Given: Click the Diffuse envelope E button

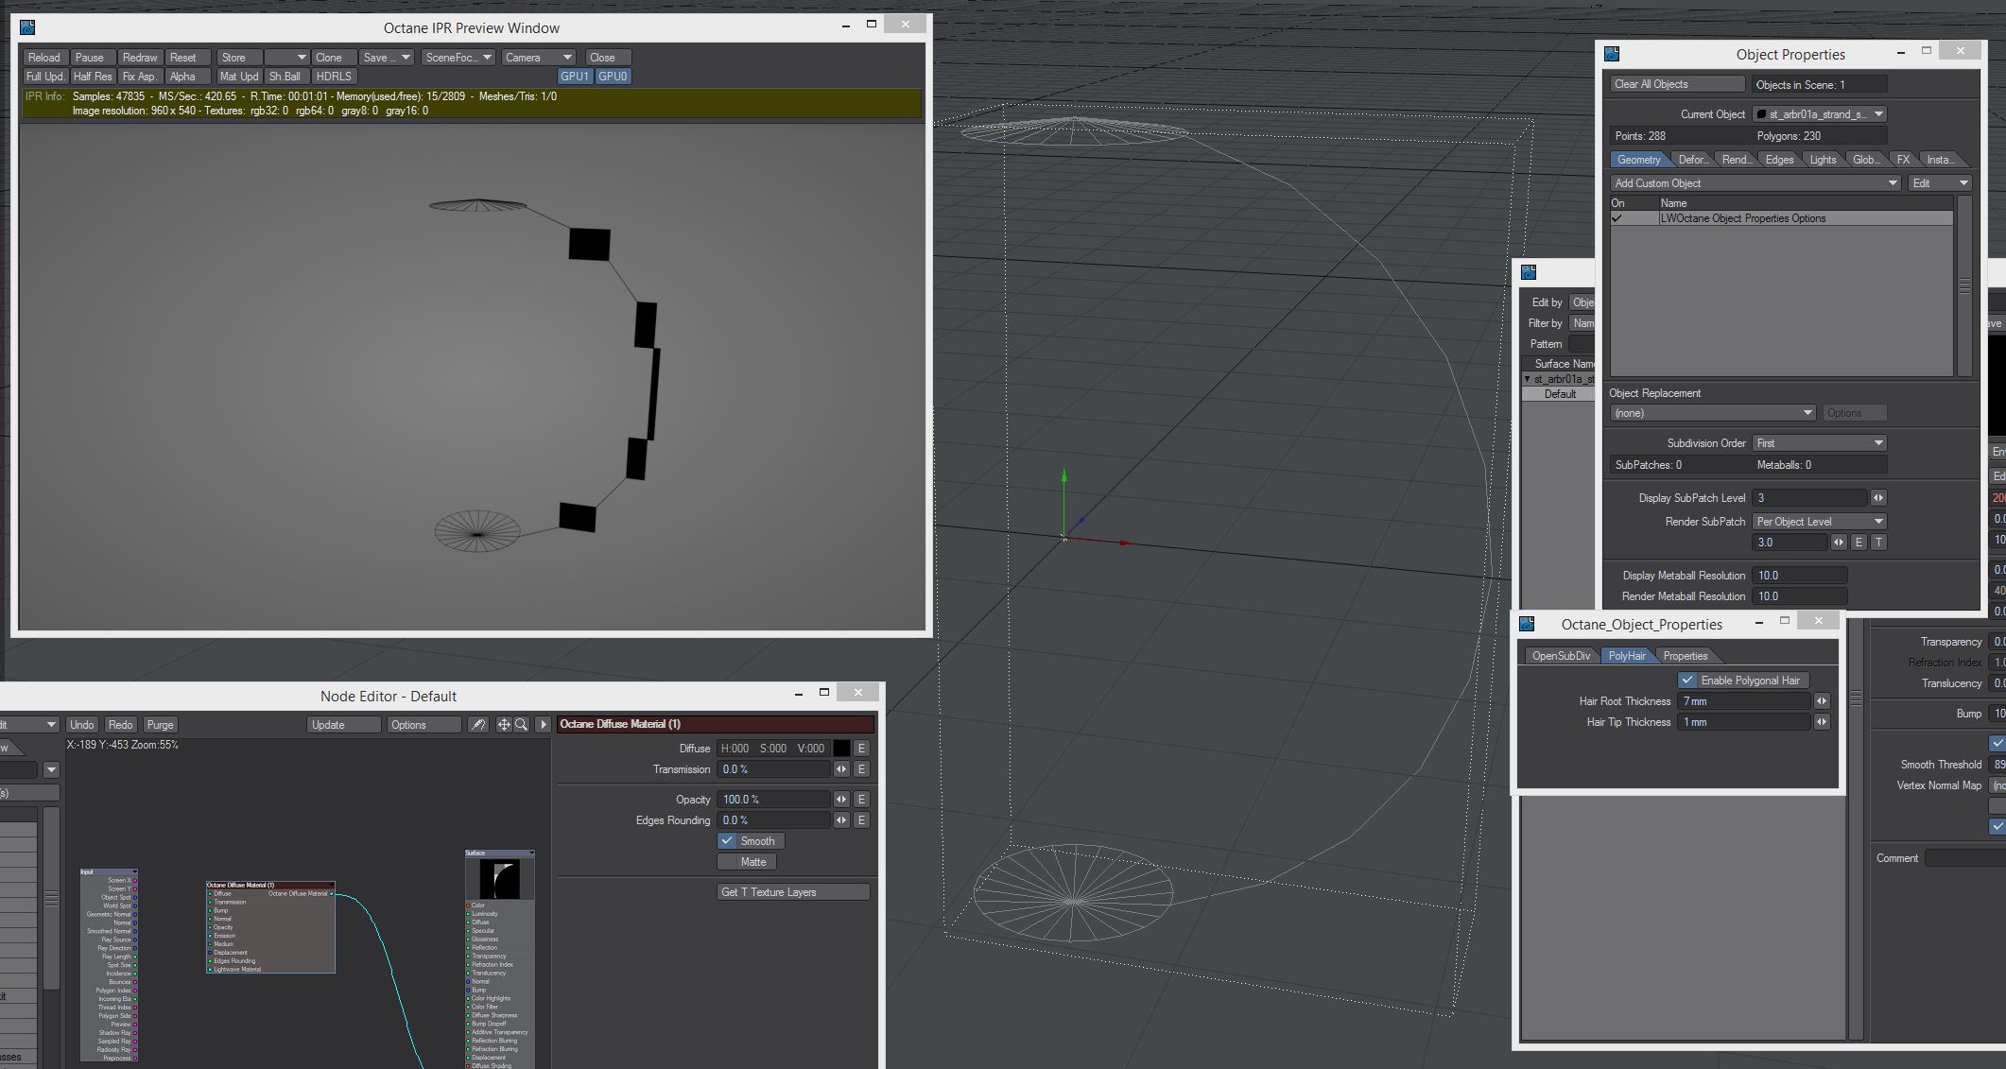Looking at the screenshot, I should (x=861, y=749).
